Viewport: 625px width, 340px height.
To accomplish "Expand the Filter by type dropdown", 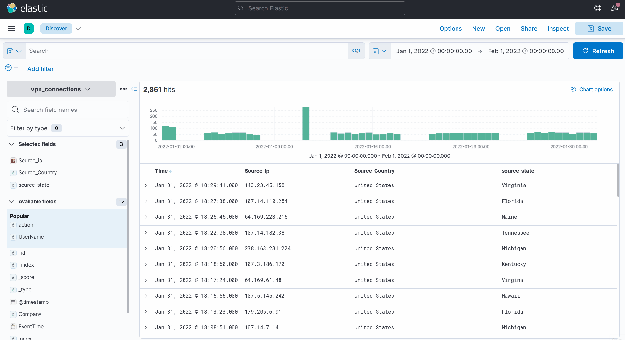I will click(x=68, y=128).
